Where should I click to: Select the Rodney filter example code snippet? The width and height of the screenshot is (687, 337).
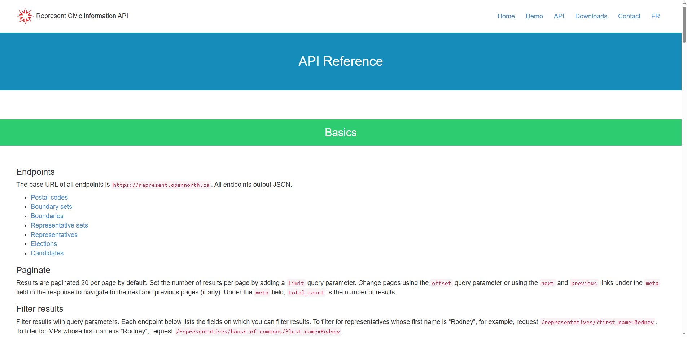[x=597, y=322]
